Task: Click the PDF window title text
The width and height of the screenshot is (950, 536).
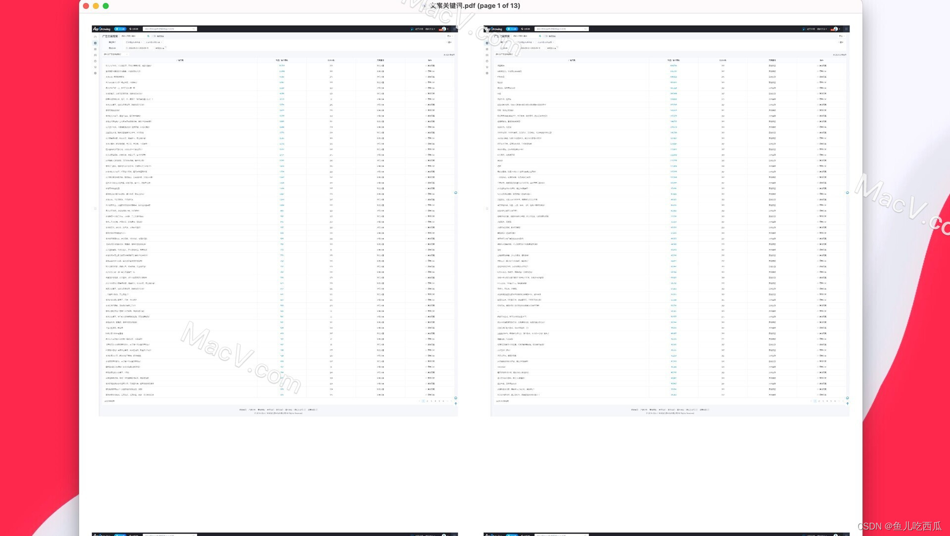Action: coord(475,6)
